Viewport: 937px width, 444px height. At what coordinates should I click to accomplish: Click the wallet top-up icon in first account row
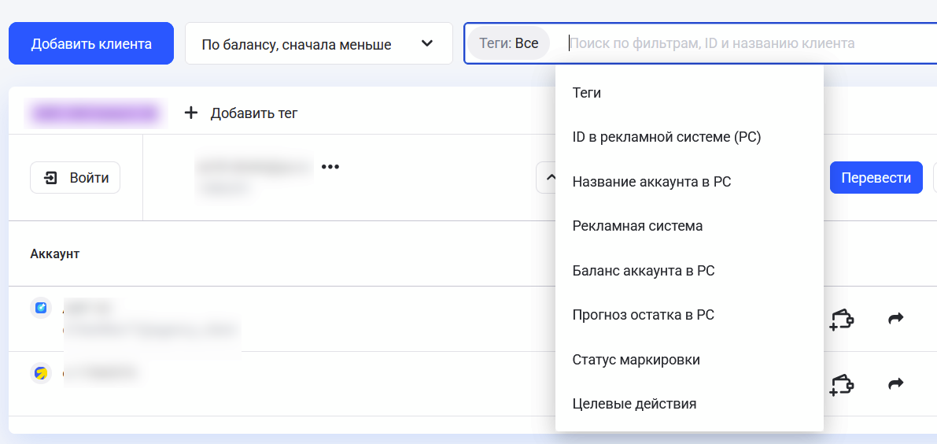[842, 319]
